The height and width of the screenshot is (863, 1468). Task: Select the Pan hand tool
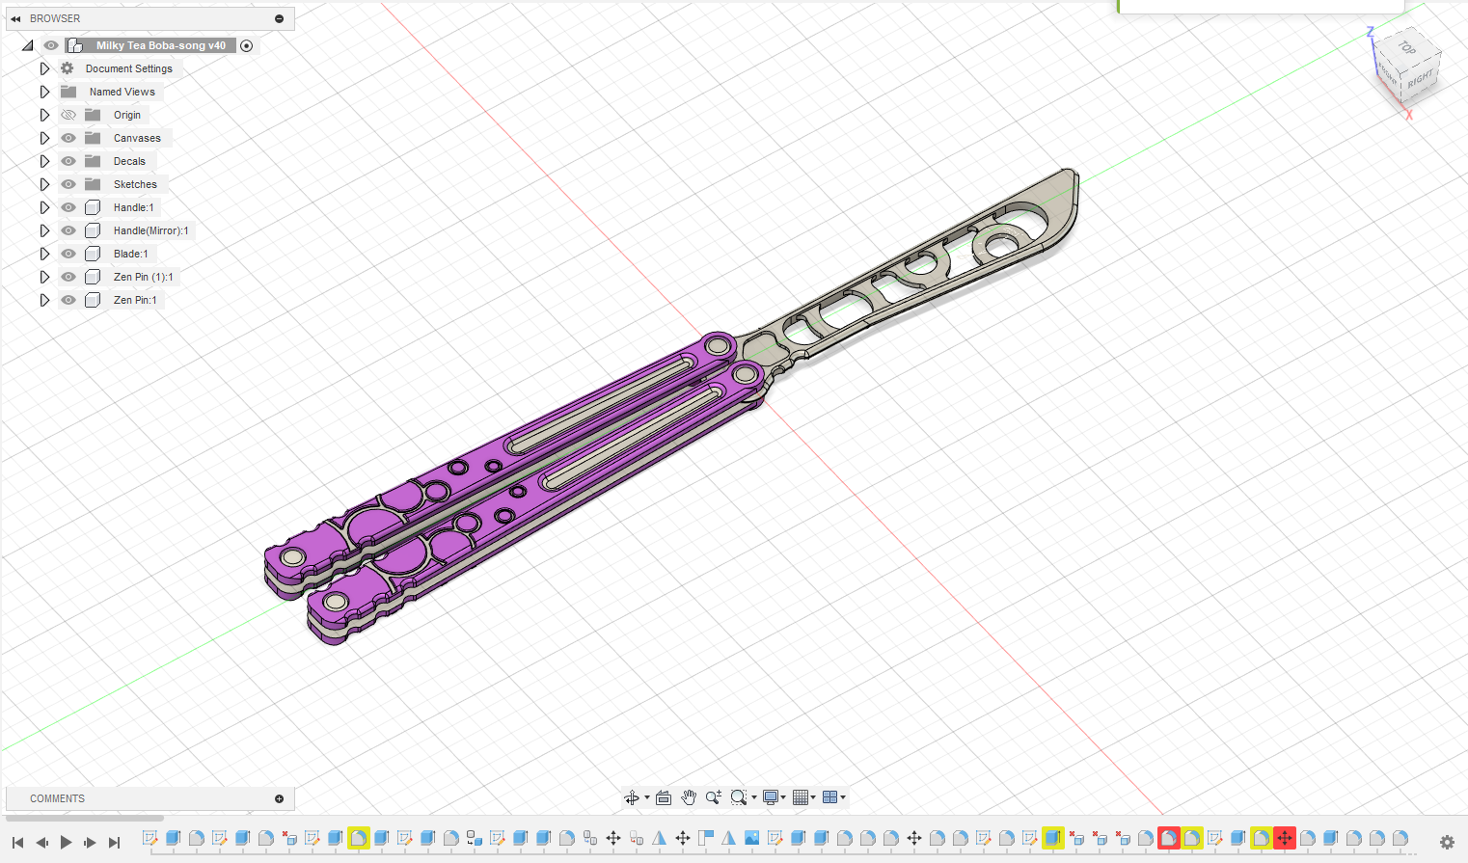point(689,797)
